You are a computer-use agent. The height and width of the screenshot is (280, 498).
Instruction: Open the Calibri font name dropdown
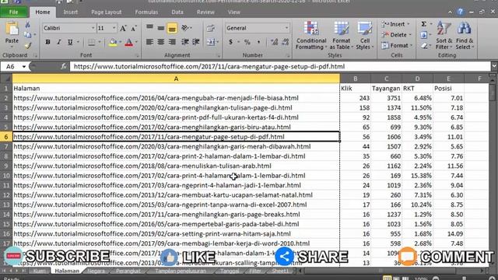pyautogui.click(x=93, y=28)
